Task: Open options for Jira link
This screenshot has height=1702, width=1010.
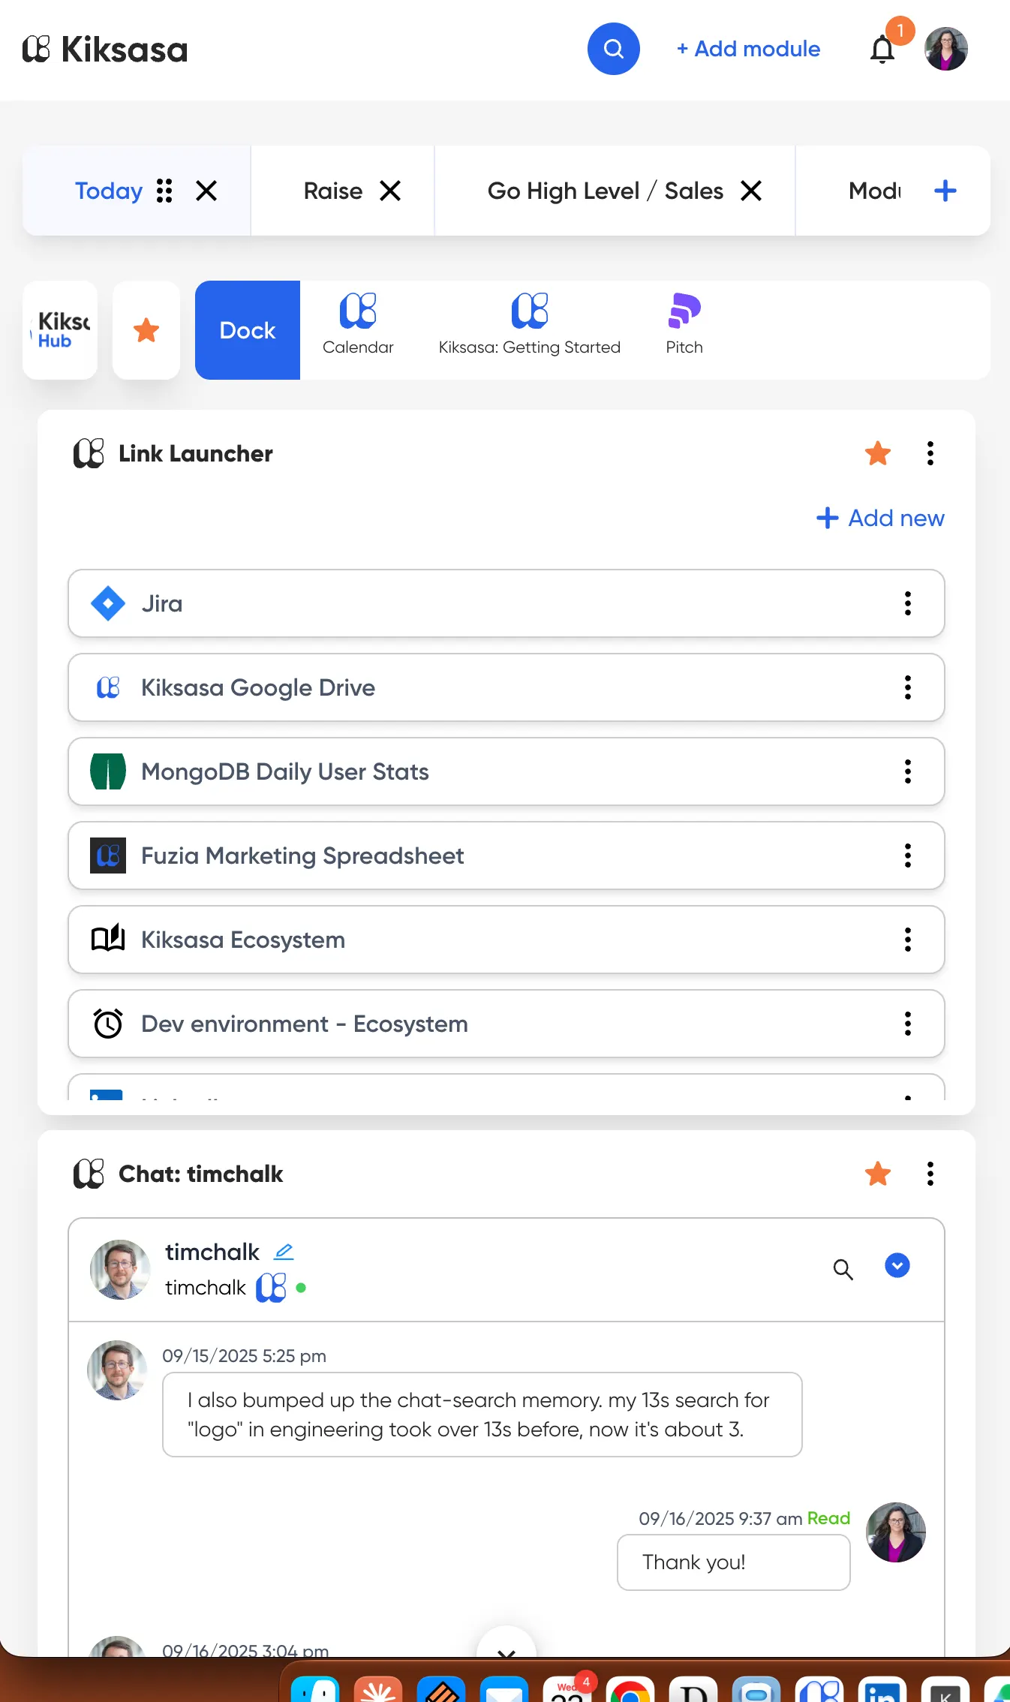Action: coord(908,603)
